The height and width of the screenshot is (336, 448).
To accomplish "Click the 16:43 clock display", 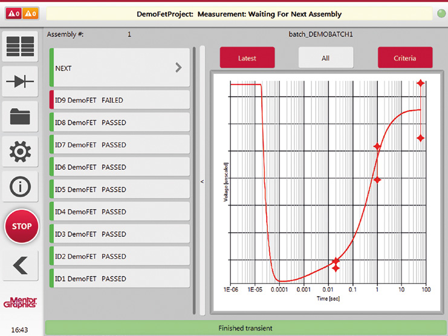I will pyautogui.click(x=19, y=330).
